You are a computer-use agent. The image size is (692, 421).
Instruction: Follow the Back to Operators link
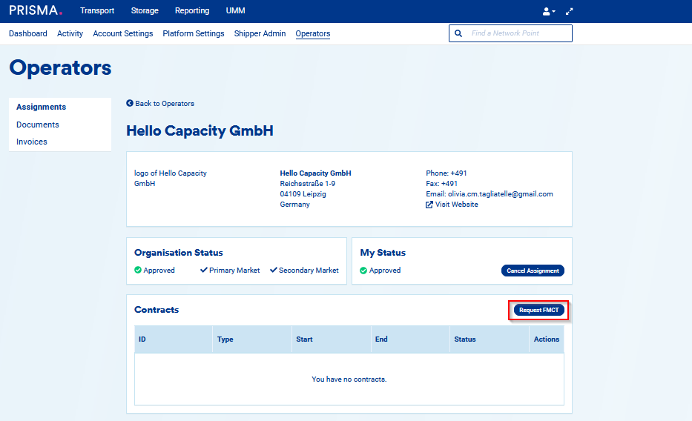[x=165, y=103]
